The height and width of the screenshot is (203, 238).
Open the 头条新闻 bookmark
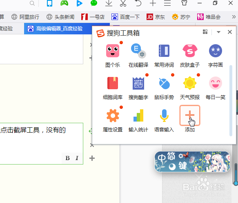[x=60, y=17]
